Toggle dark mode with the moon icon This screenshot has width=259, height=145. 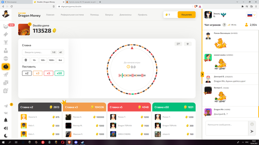[x=6, y=136]
